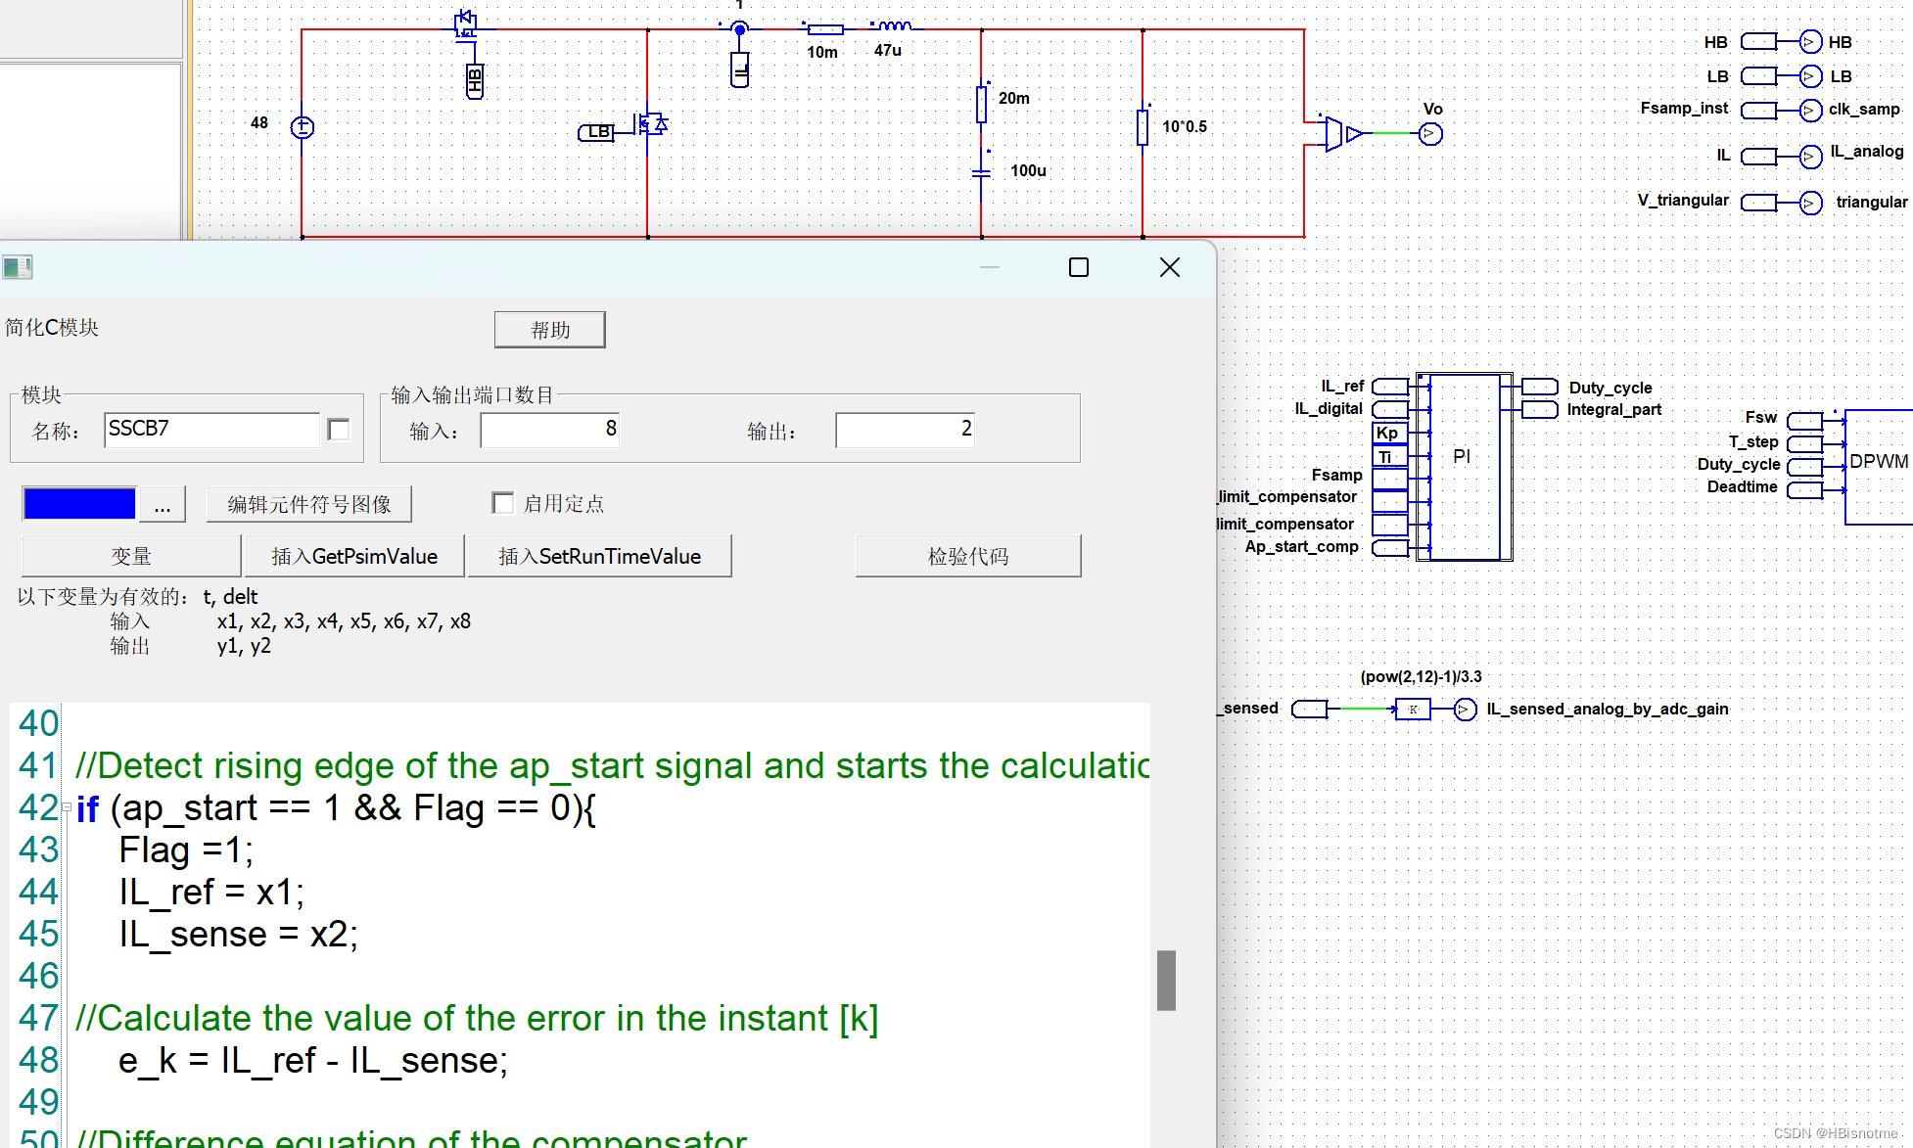Click the 48V DC voltage source symbol
1913x1148 pixels.
[303, 127]
